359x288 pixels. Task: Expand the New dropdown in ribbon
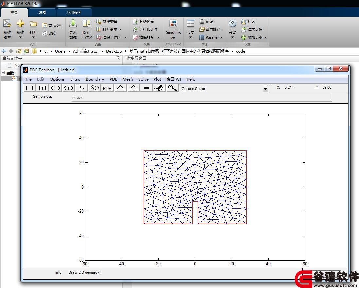(x=20, y=37)
